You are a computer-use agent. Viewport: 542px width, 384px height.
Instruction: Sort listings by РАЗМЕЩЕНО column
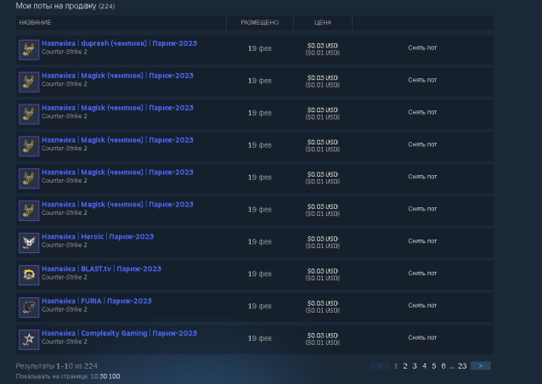(x=260, y=22)
